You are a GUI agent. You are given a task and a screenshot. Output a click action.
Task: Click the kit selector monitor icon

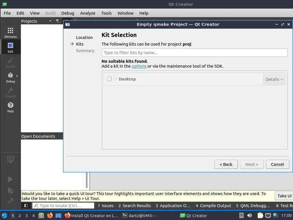tap(11, 160)
